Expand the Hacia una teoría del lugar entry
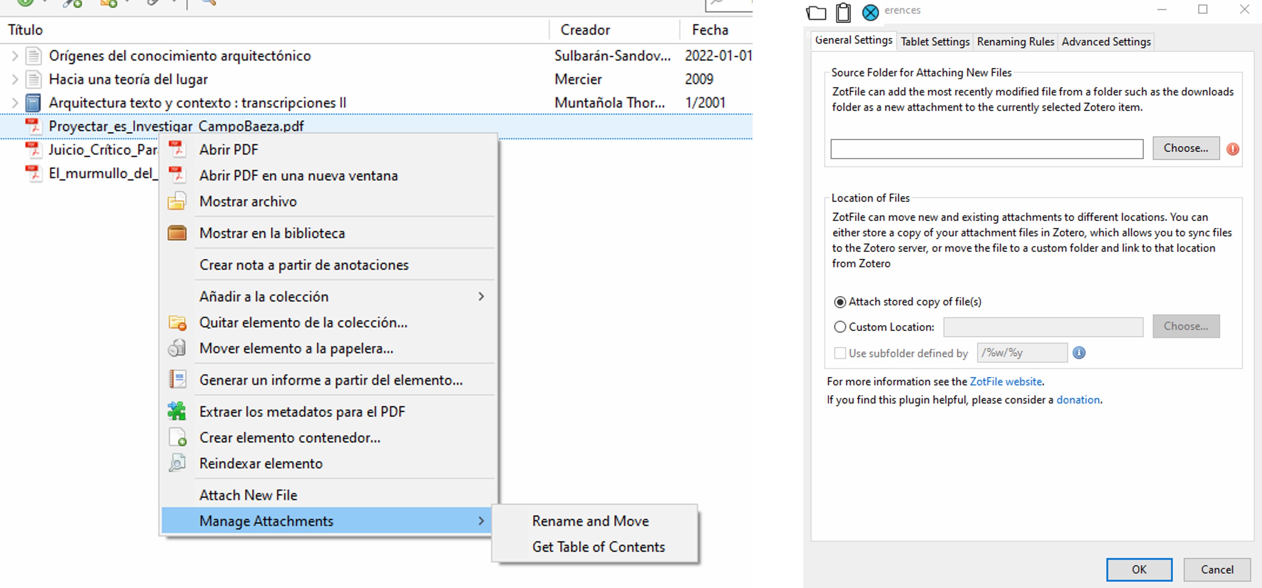This screenshot has height=588, width=1262. (15, 79)
